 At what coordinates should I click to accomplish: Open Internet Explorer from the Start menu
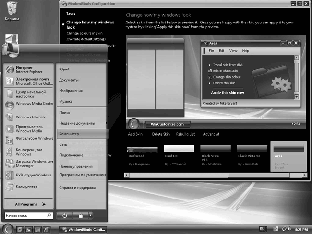(28, 70)
